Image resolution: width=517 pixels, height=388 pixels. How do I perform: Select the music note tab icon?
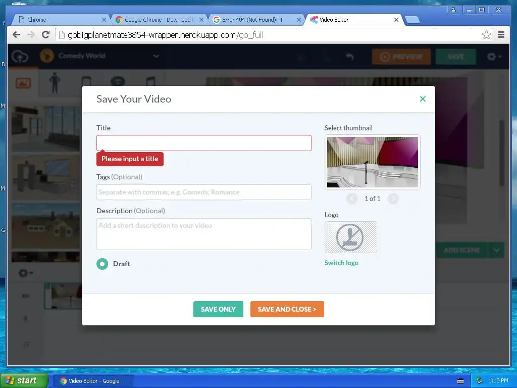click(x=150, y=81)
